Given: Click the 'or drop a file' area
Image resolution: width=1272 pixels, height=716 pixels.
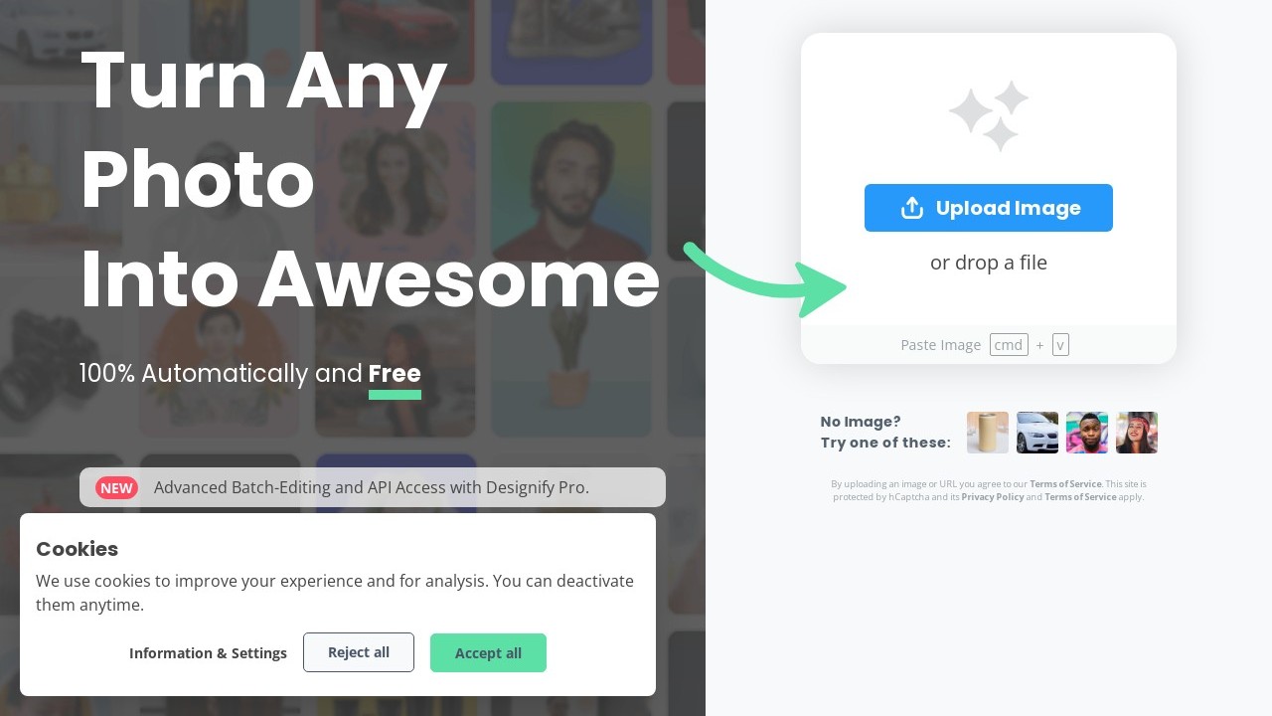Looking at the screenshot, I should point(989,263).
